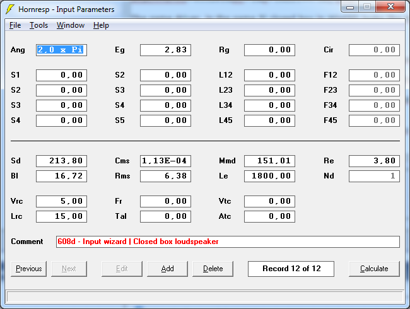Click the F23 field
Image resolution: width=410 pixels, height=309 pixels.
(x=374, y=90)
